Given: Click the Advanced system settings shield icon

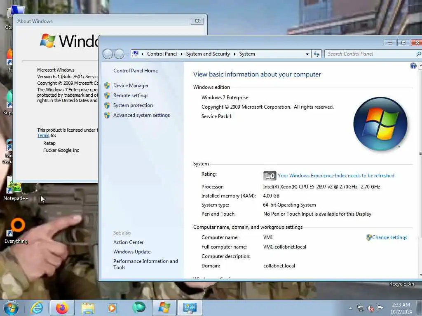Looking at the screenshot, I should coord(107,115).
